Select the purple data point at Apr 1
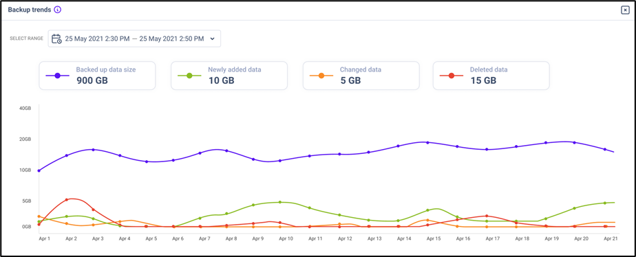Viewport: 636px width, 257px height. tap(39, 171)
